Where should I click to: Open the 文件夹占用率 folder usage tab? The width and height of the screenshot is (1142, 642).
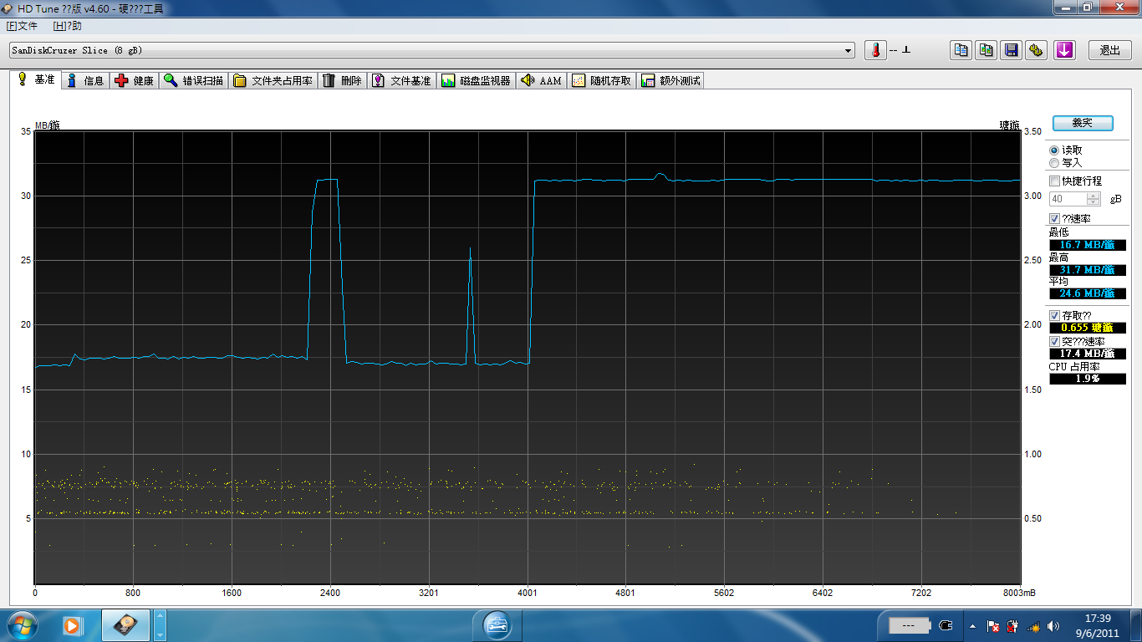pos(273,80)
